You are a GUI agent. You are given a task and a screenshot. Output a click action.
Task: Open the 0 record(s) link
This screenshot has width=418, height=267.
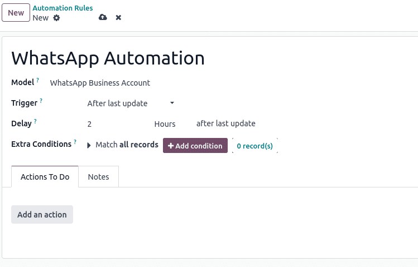pyautogui.click(x=255, y=146)
